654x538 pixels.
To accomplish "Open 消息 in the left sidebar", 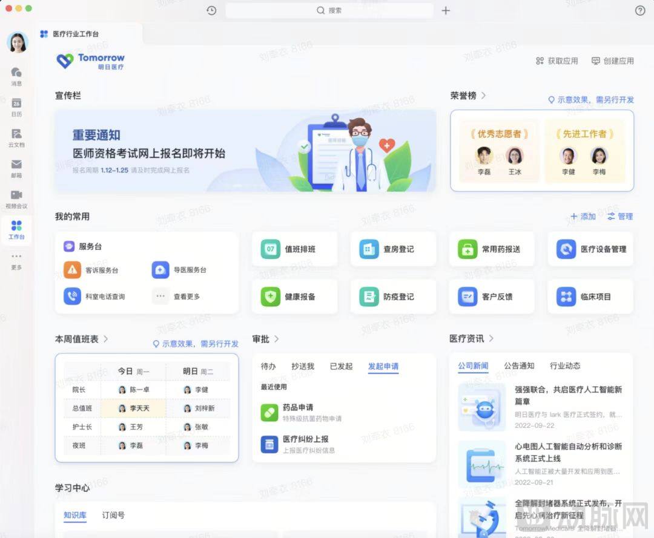I will tap(16, 76).
